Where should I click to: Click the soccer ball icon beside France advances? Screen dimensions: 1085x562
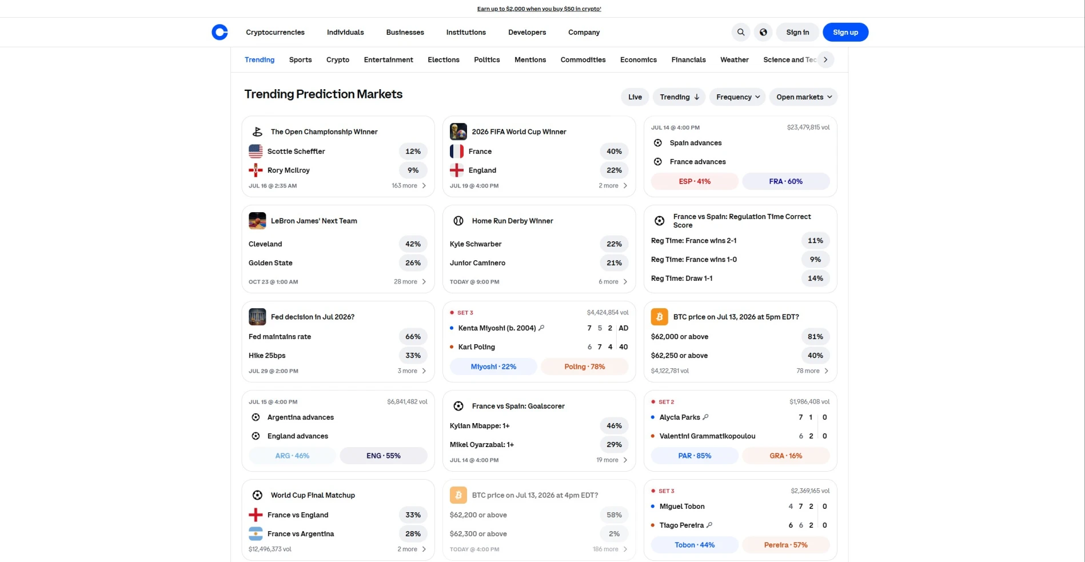point(658,162)
